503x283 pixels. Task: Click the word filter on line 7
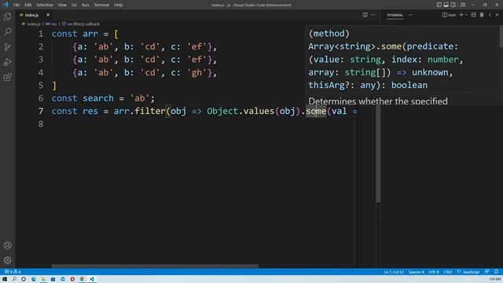[150, 111]
